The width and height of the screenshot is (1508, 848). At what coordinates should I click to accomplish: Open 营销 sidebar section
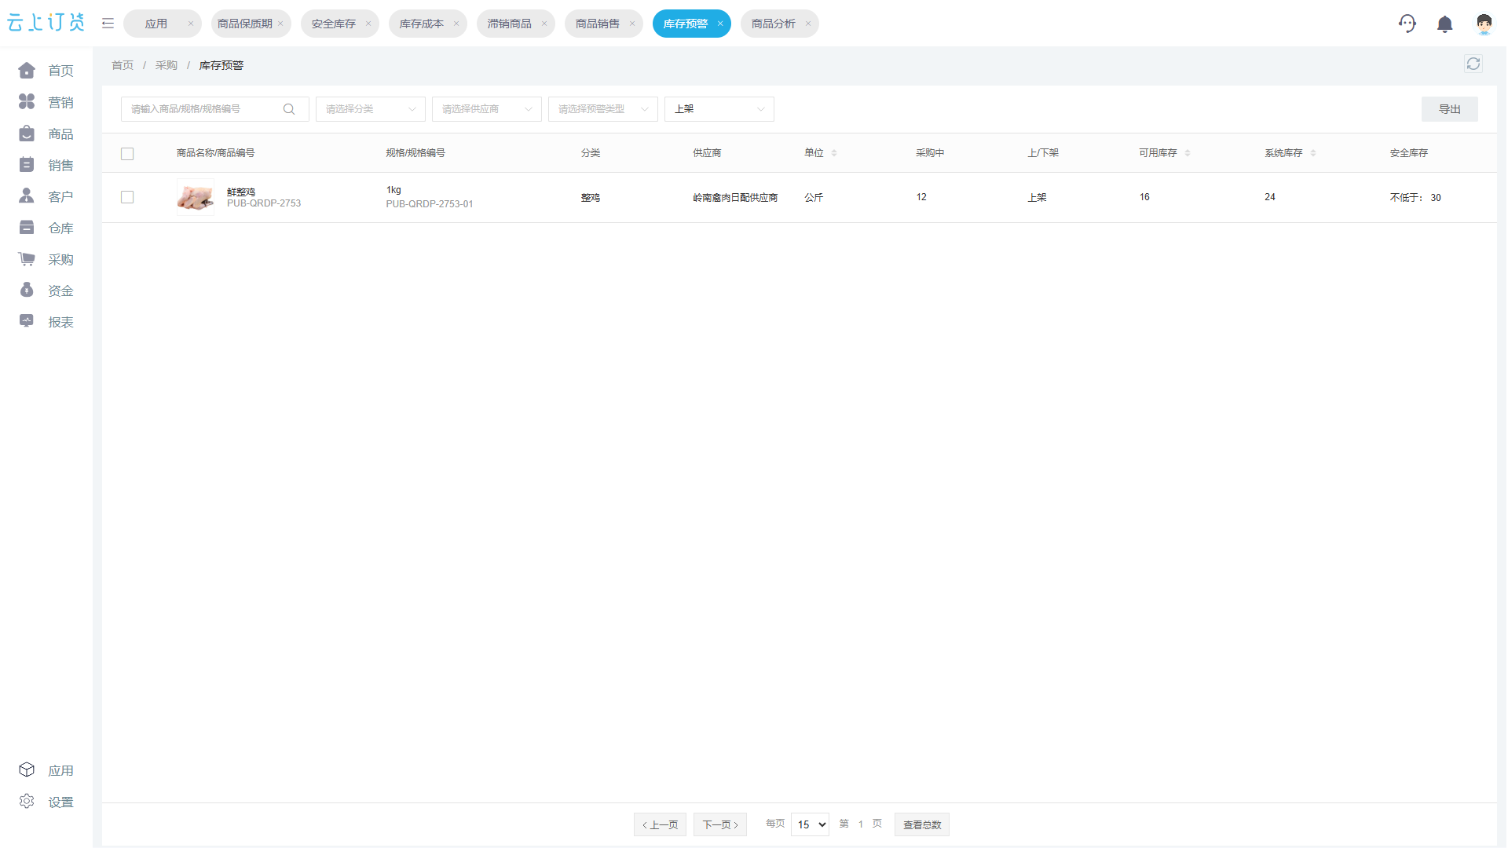pos(46,102)
